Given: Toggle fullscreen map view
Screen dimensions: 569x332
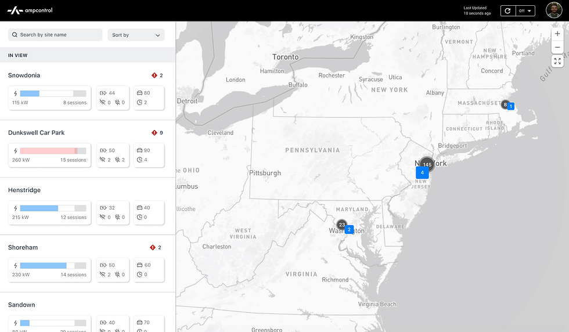Looking at the screenshot, I should tap(557, 61).
